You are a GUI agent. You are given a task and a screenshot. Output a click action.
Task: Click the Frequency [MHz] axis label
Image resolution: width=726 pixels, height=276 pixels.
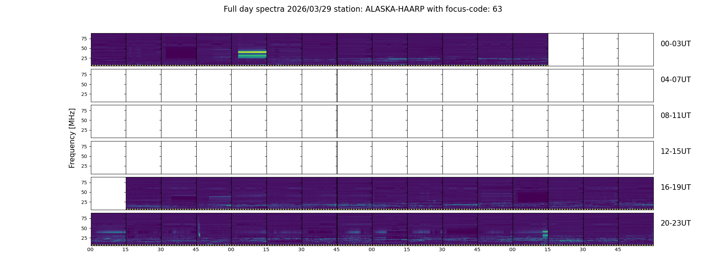(72, 138)
